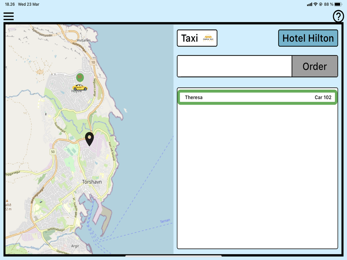Viewport: 347px width, 260px height.
Task: Tap the green 10 marker above the taxi
Action: (80, 77)
